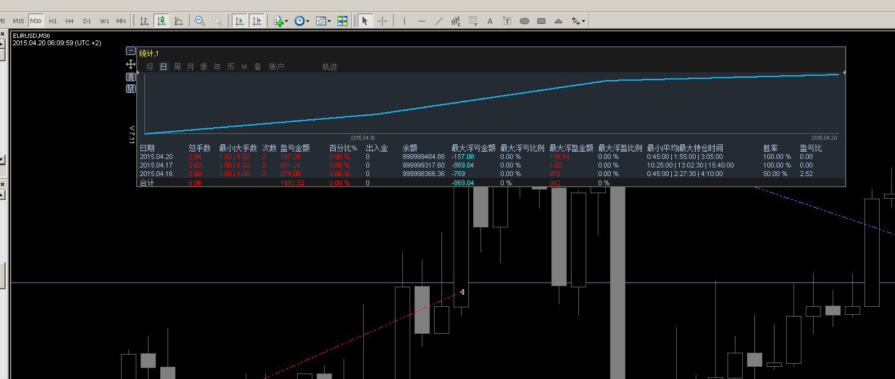Viewport: 895px width, 379px height.
Task: Toggle chart Auto Scroll
Action: (239, 21)
